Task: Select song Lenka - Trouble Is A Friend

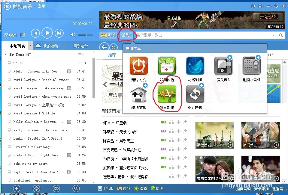Action: click(38, 138)
